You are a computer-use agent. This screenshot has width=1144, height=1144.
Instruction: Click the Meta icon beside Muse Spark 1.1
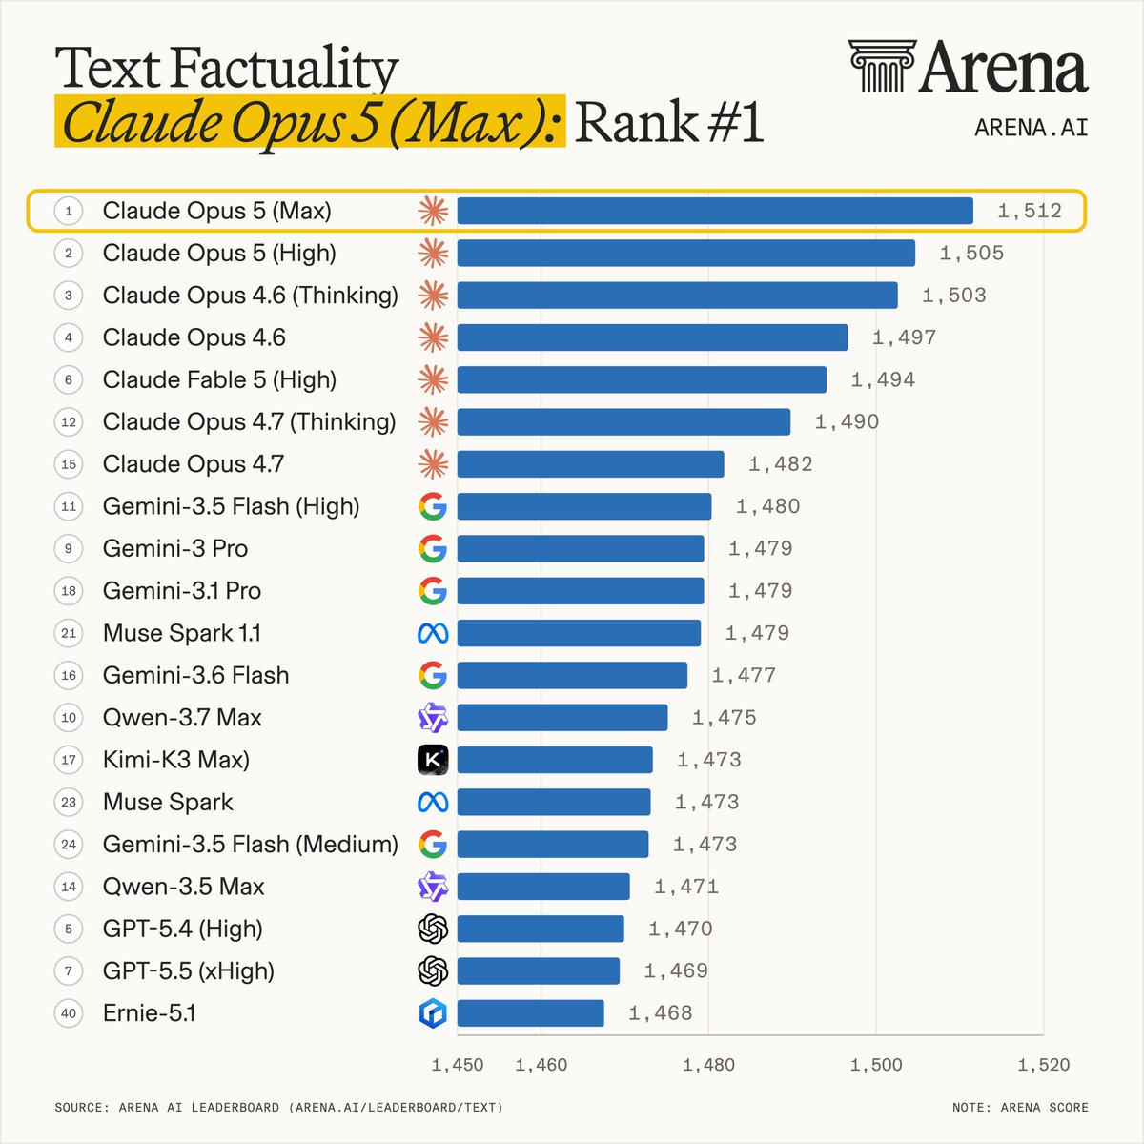433,633
